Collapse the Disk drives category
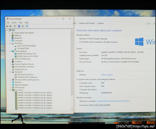This screenshot has width=156, height=129. (10, 43)
